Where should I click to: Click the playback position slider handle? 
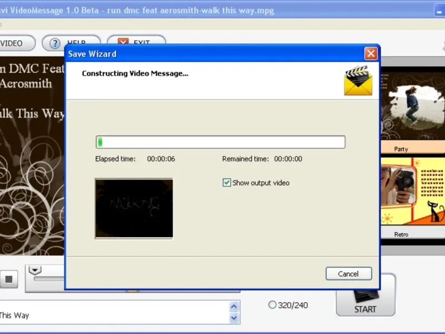click(x=35, y=270)
